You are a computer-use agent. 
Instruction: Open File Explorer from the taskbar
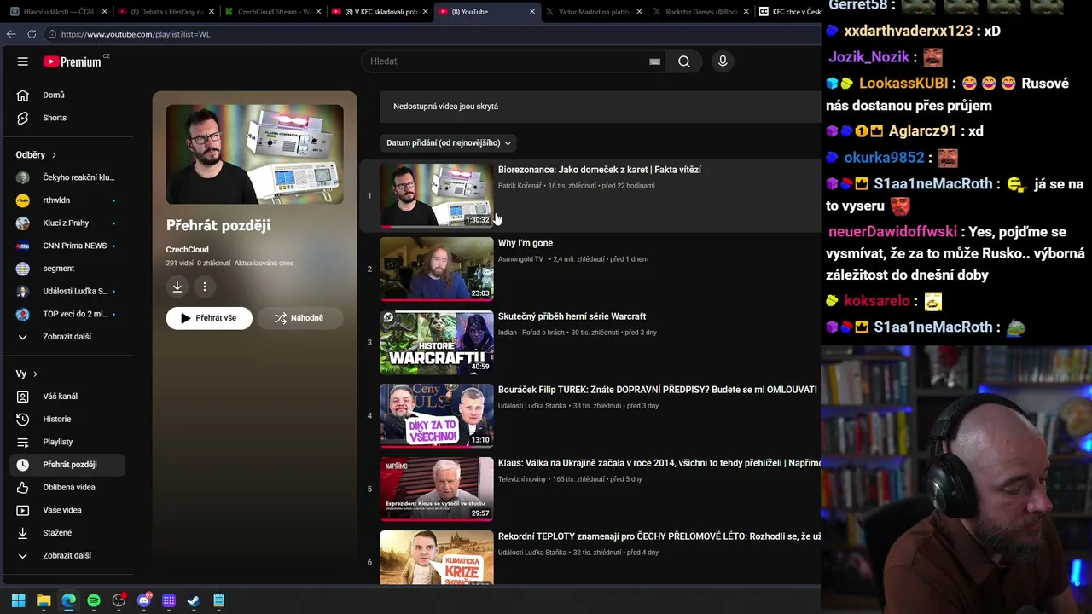pos(44,600)
